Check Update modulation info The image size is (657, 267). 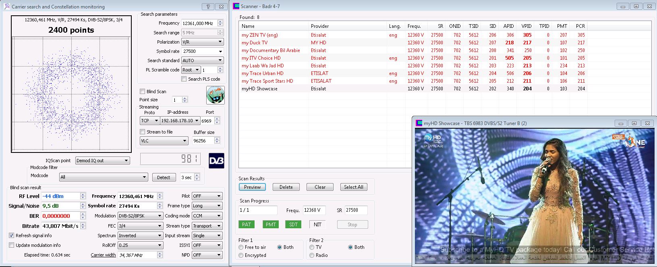coord(12,245)
